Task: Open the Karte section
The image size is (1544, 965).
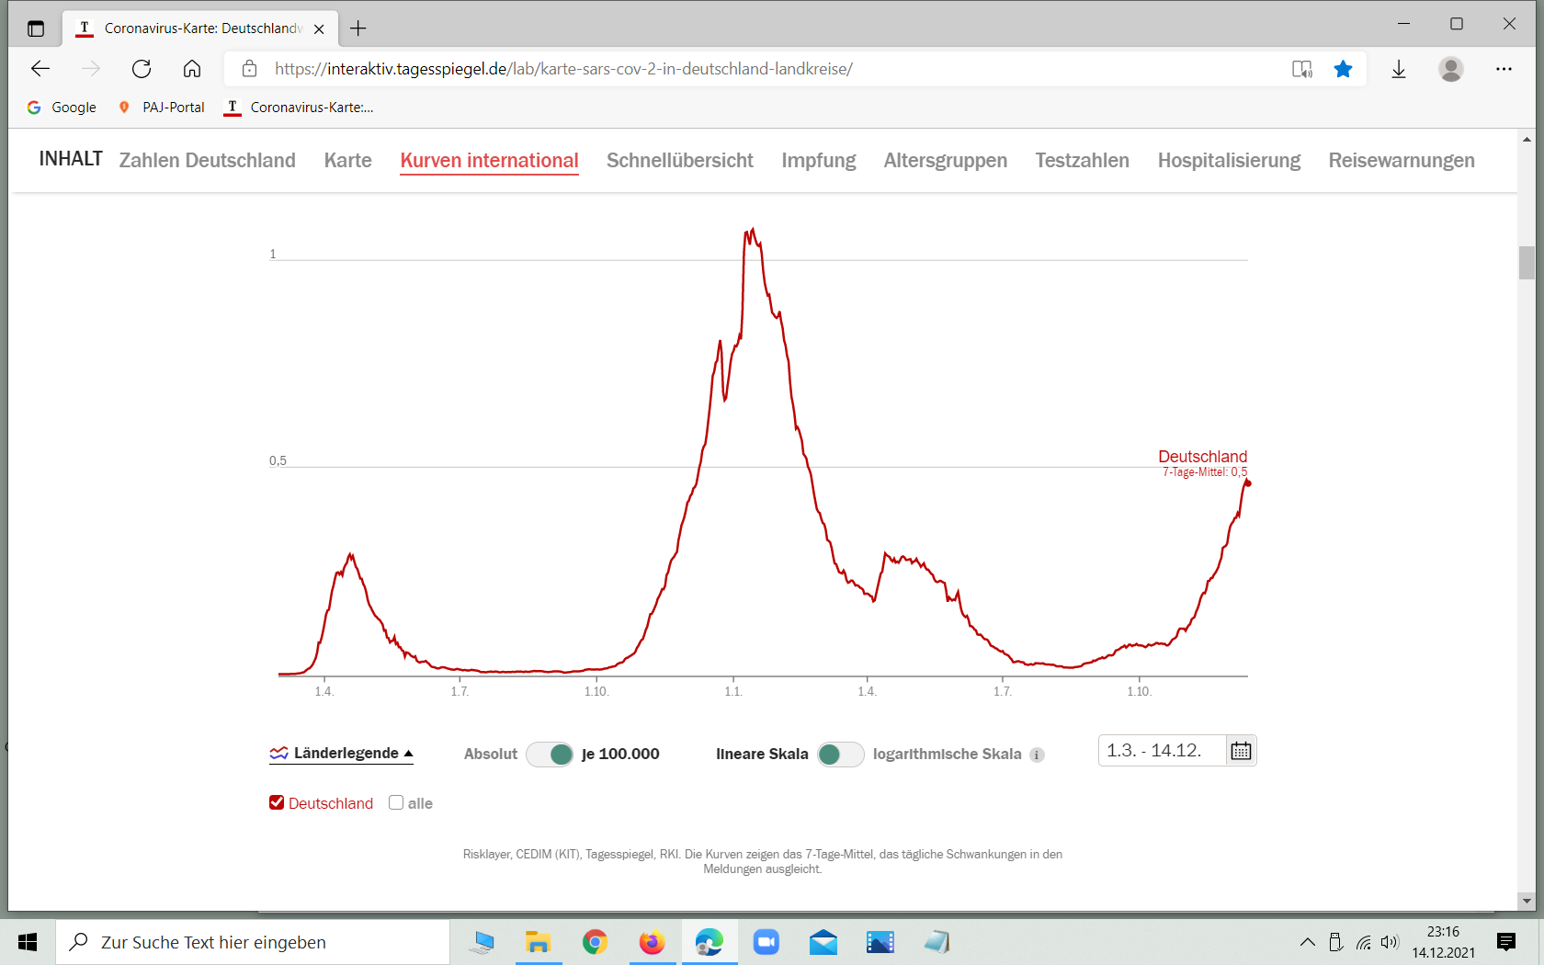Action: (348, 161)
